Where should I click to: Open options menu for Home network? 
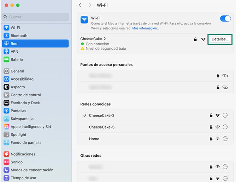coord(225,139)
